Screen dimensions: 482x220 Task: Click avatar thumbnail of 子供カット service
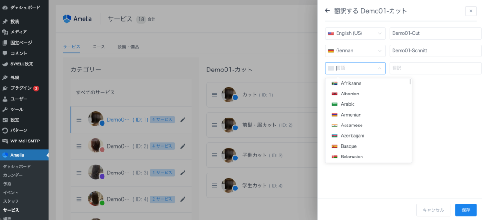coord(229,155)
